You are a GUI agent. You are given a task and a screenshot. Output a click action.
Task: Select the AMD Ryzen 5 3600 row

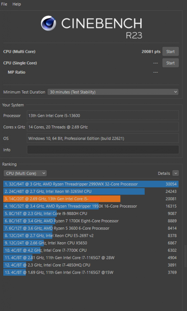pyautogui.click(x=91, y=228)
